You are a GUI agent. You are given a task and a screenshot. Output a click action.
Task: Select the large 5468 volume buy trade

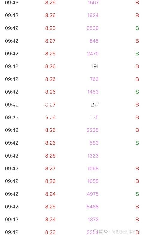click(72, 207)
